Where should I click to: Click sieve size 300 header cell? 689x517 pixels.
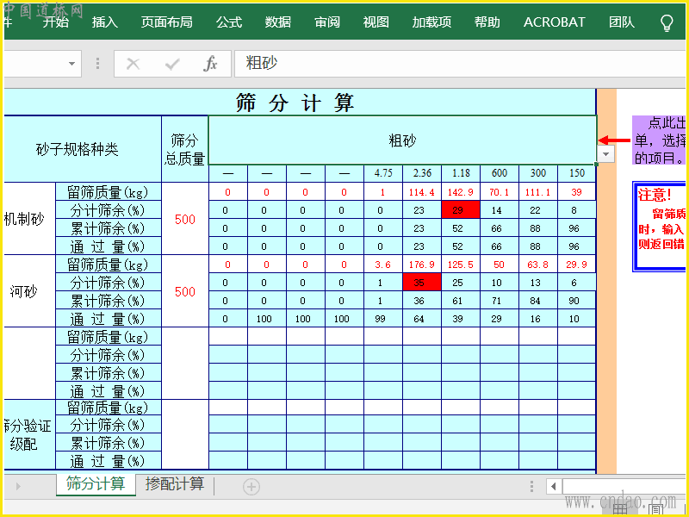(x=537, y=173)
